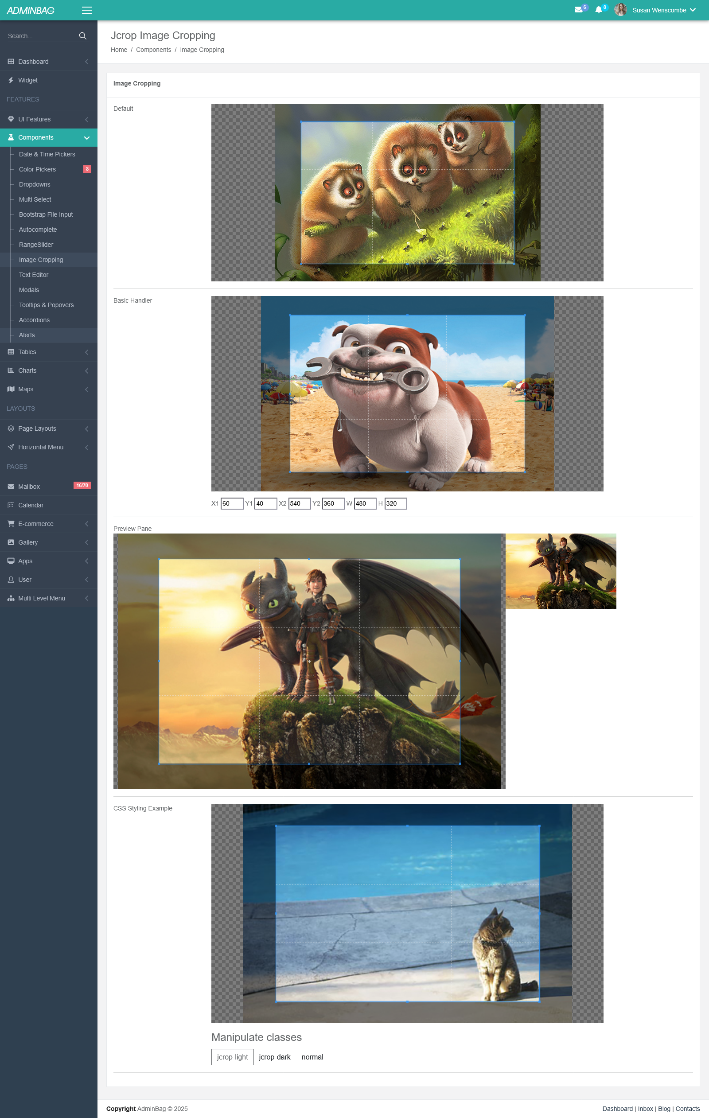Click the sidebar Search input field
Image resolution: width=709 pixels, height=1118 pixels.
(41, 36)
